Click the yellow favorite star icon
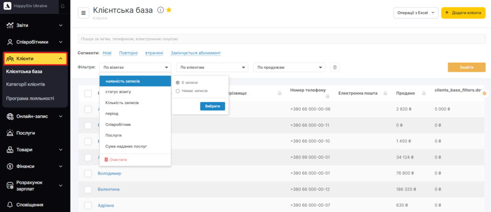The width and height of the screenshot is (491, 212). click(169, 10)
